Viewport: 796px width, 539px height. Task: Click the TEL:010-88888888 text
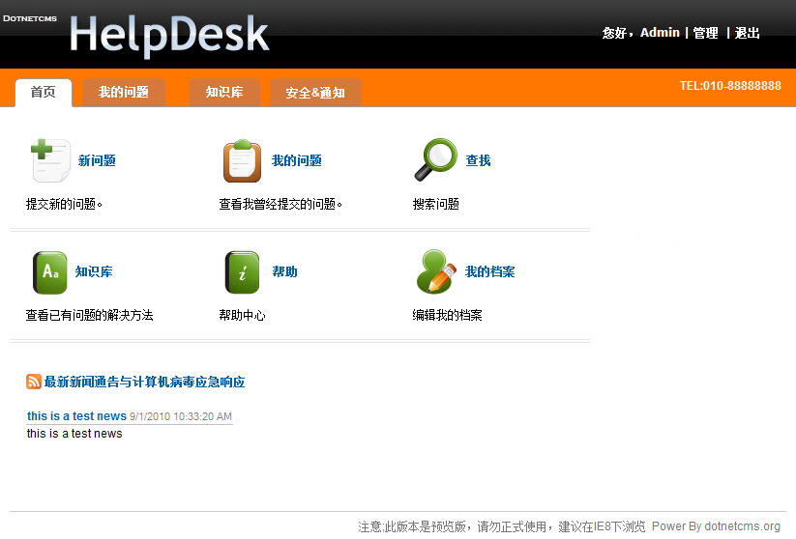click(x=730, y=86)
